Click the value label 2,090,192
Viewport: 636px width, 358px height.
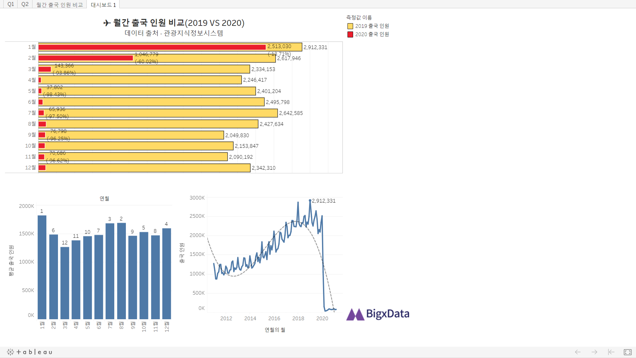point(241,157)
